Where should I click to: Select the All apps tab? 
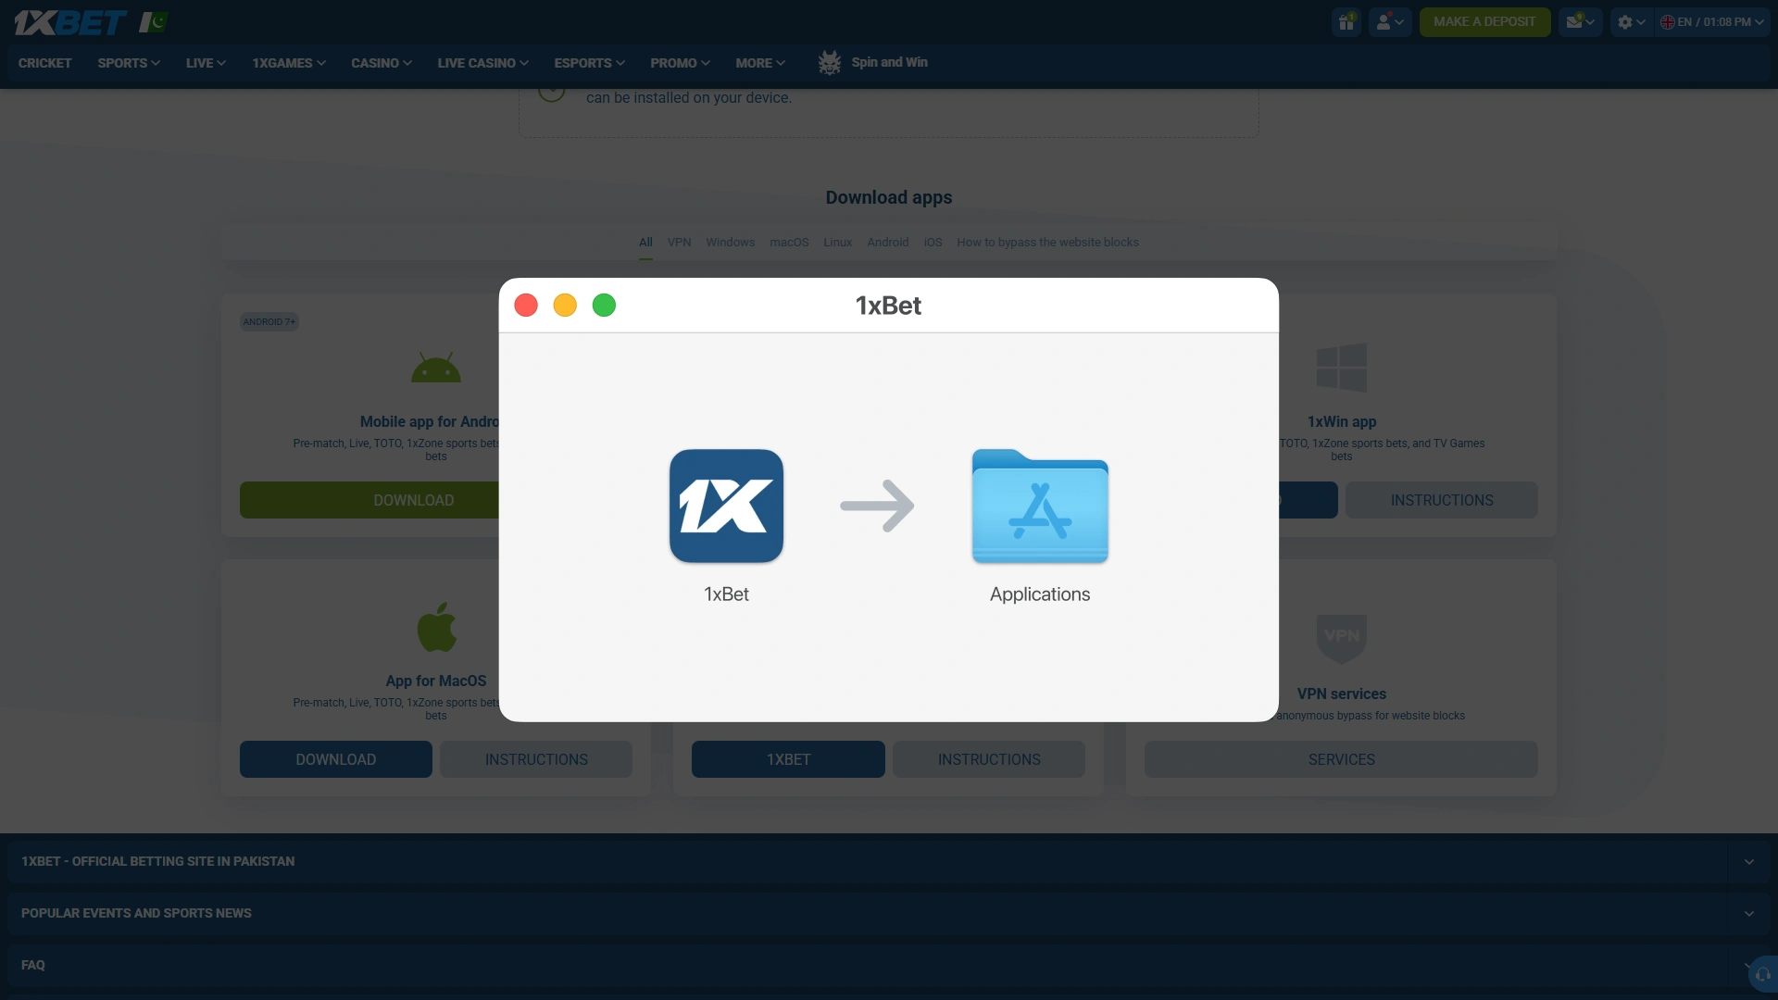point(645,243)
